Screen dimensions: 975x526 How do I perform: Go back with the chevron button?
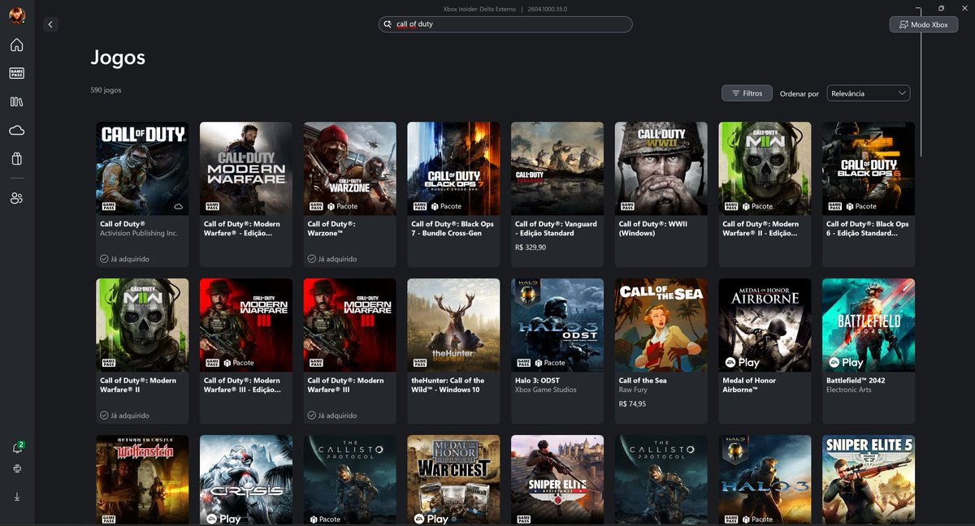(x=50, y=24)
